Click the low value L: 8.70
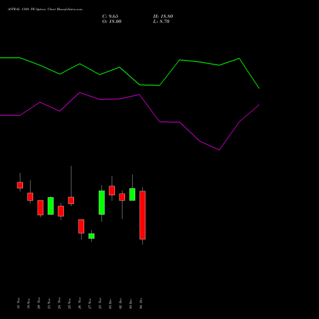The height and width of the screenshot is (319, 319). [x=161, y=22]
